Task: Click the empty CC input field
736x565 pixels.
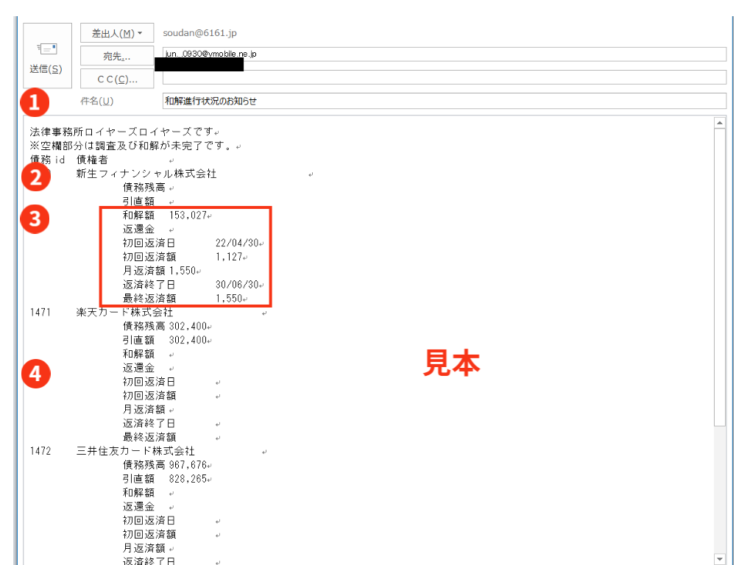Action: (444, 77)
